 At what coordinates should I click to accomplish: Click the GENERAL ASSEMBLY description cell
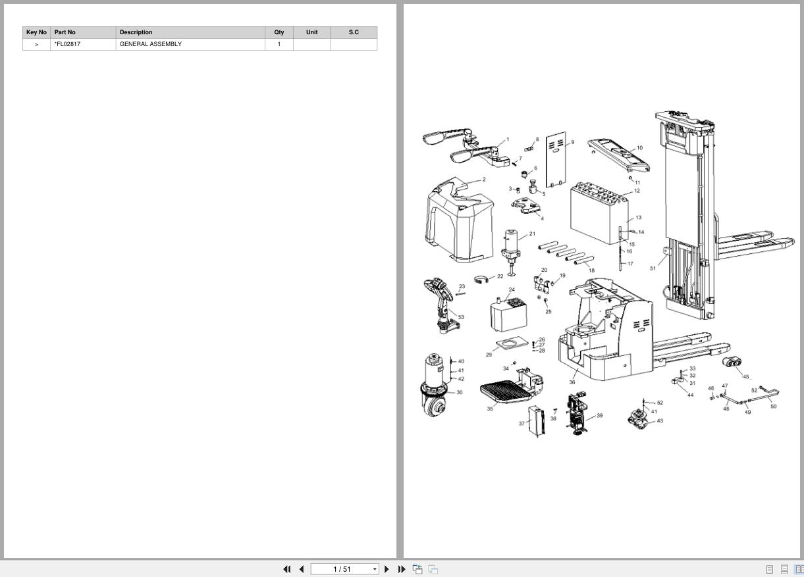coord(190,44)
